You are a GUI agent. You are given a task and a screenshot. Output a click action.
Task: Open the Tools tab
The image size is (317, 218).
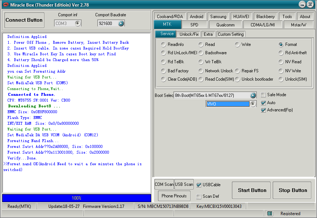(x=287, y=16)
